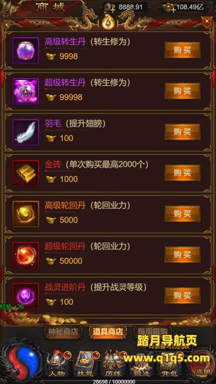Switch to the 神秘商店 tab
The width and height of the screenshot is (216, 384).
63,332
